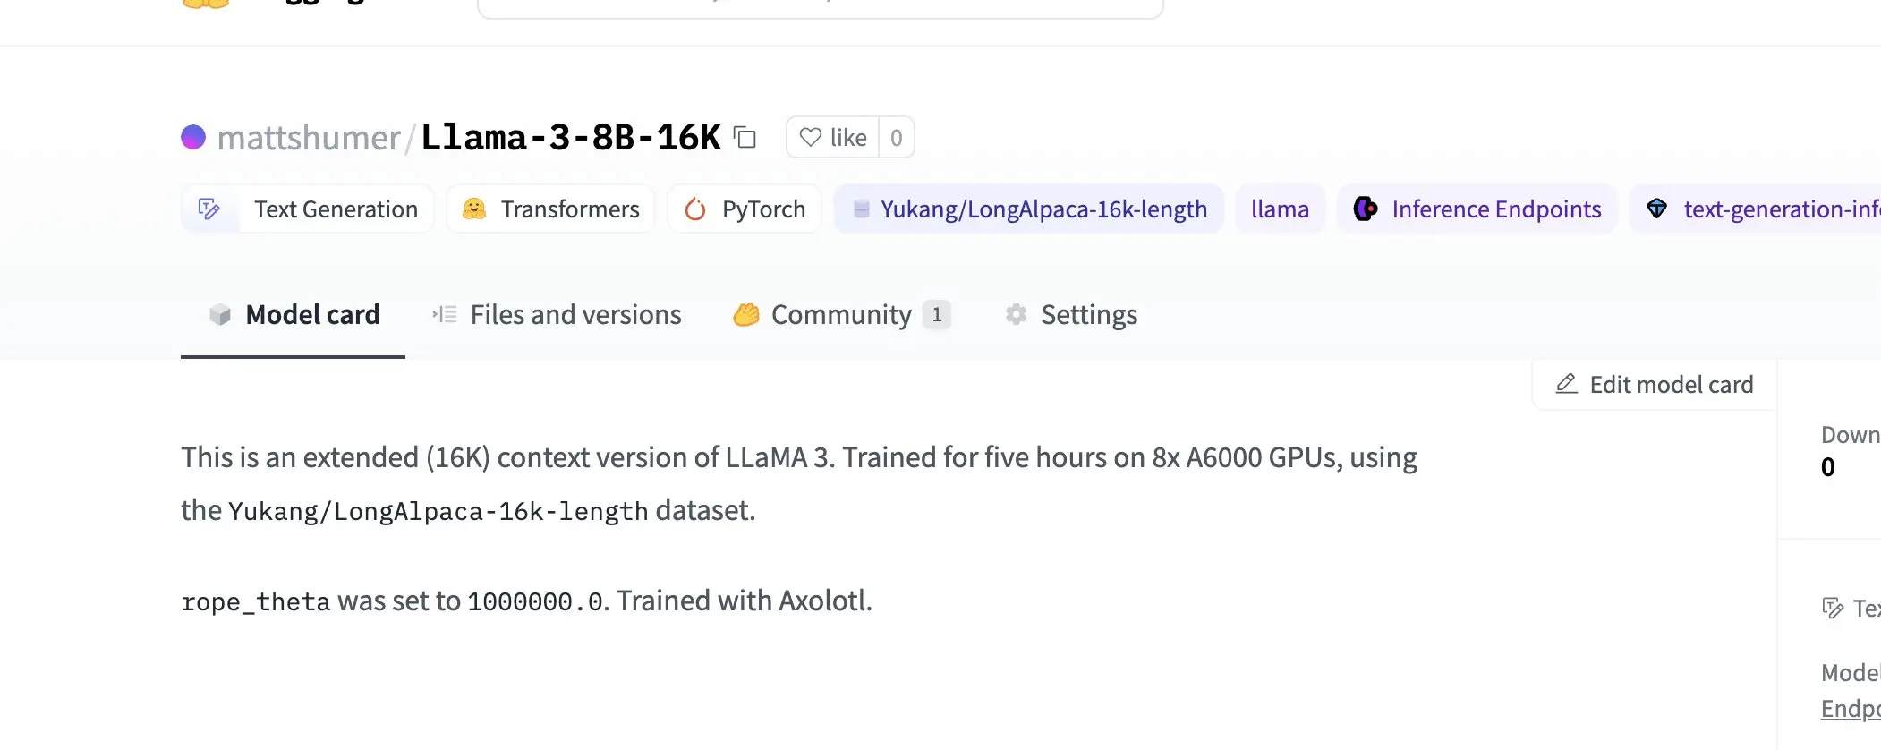Open the Community tab
The image size is (1881, 750).
pyautogui.click(x=841, y=315)
